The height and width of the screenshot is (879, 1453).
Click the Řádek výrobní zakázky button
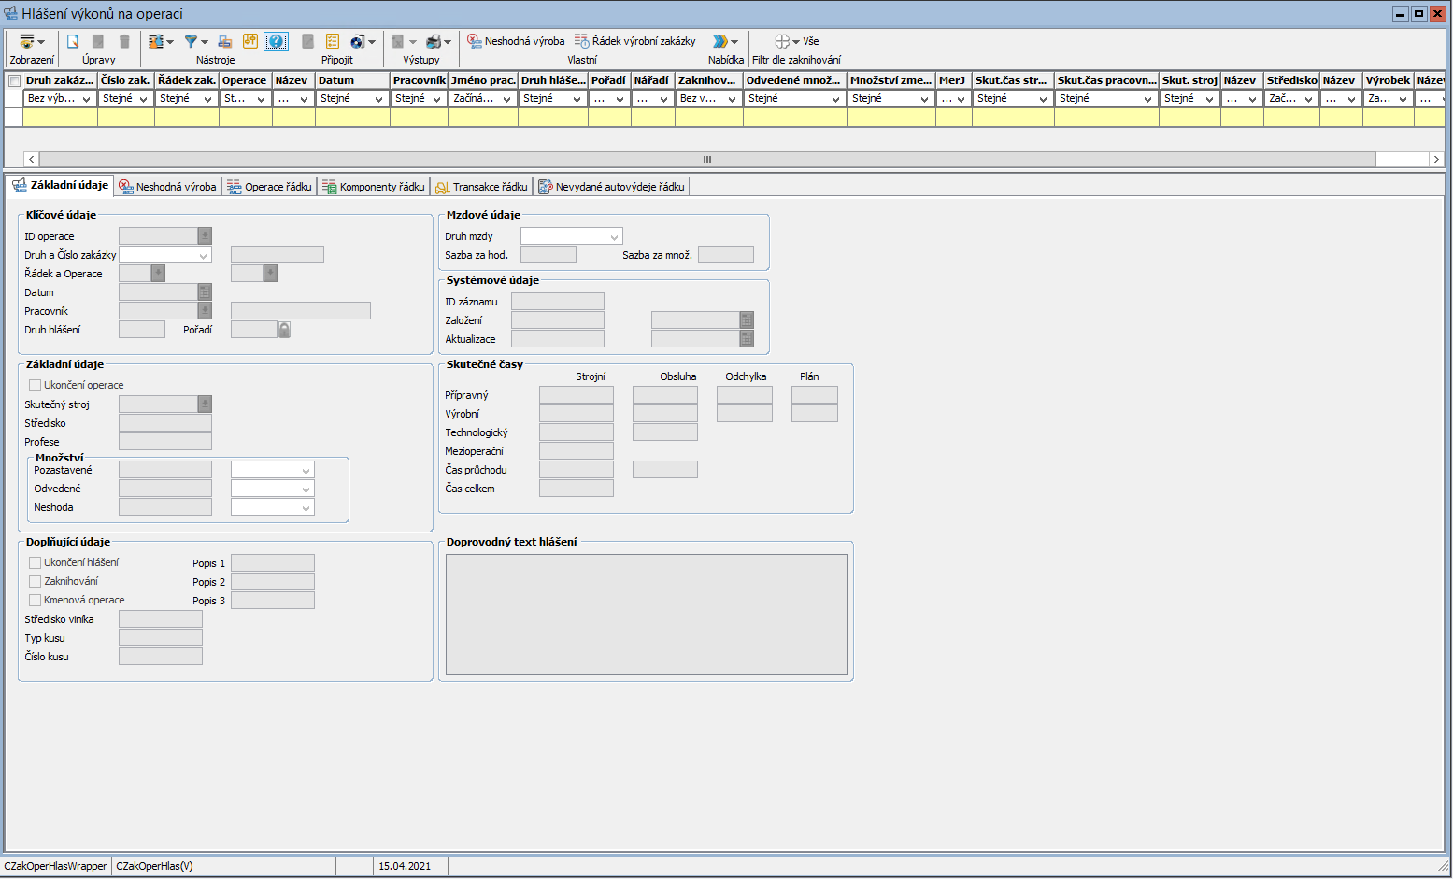pyautogui.click(x=635, y=41)
